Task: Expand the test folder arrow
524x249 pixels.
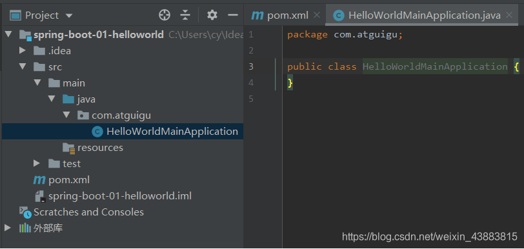Action: 37,163
